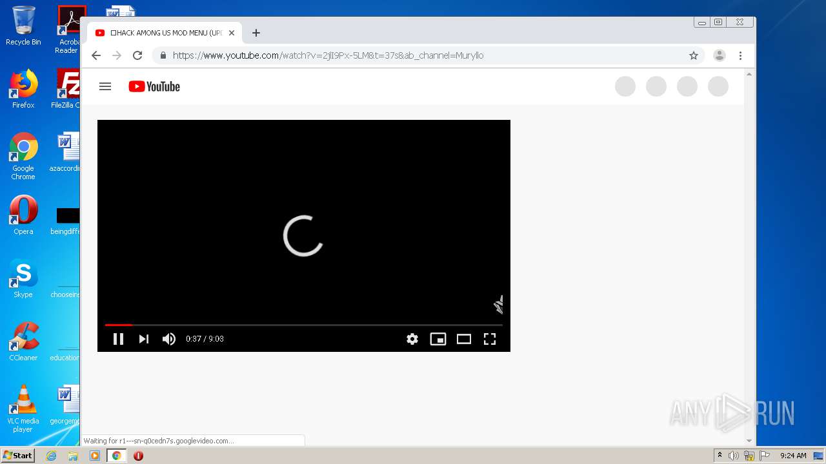Go forward in Chrome
The width and height of the screenshot is (826, 464).
pos(117,55)
